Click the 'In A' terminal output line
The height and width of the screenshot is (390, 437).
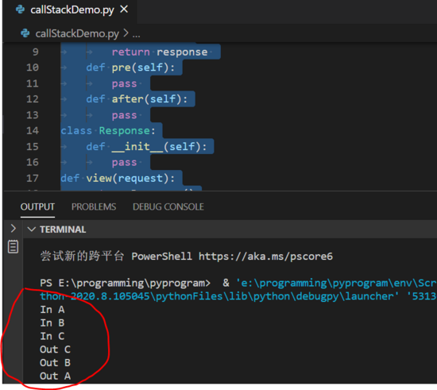pos(52,310)
